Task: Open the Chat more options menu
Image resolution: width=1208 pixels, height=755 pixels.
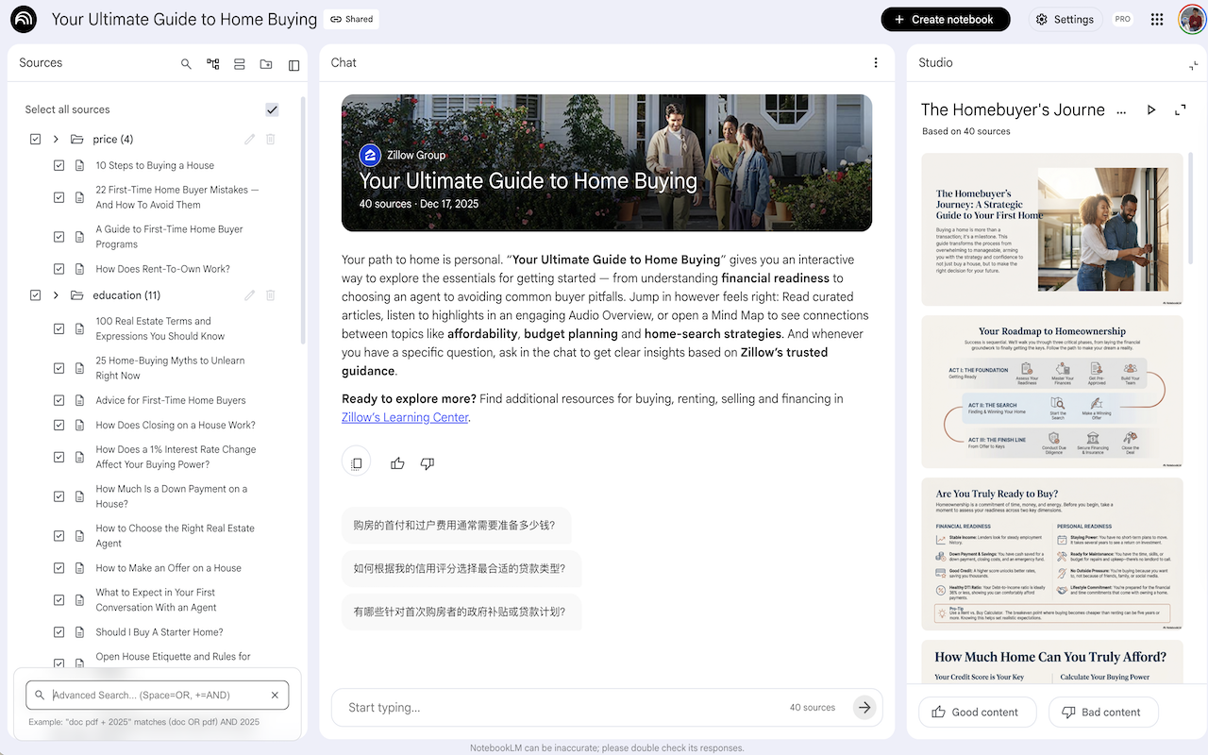Action: 876,63
